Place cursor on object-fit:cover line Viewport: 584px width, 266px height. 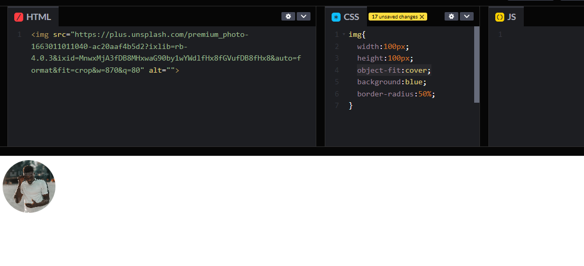coord(394,70)
